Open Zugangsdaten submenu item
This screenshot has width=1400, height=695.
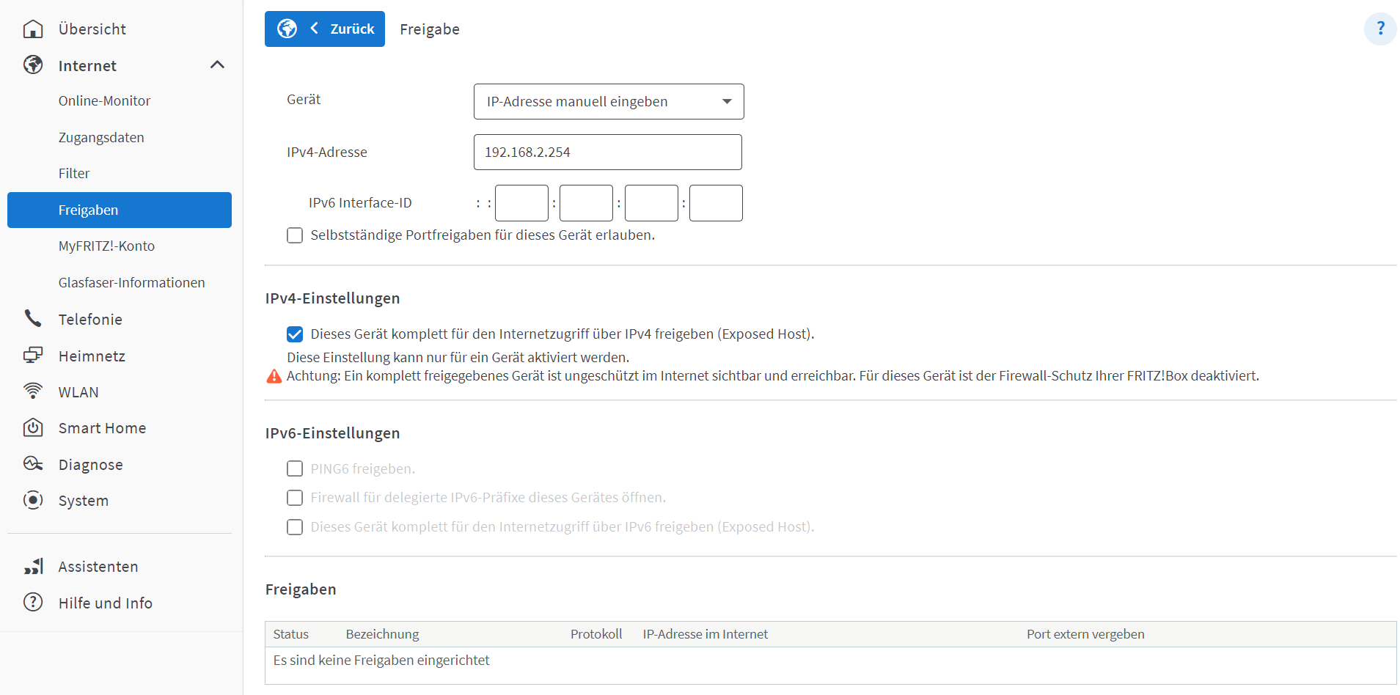[x=101, y=137]
